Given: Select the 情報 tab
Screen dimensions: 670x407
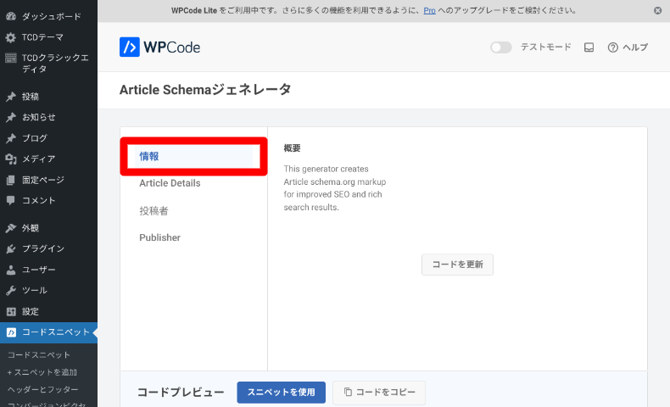Looking at the screenshot, I should [193, 156].
